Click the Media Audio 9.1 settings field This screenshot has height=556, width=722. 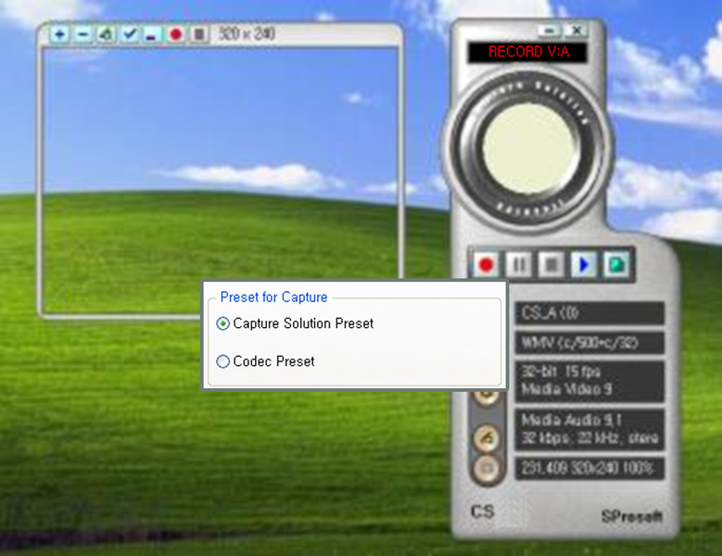point(589,429)
